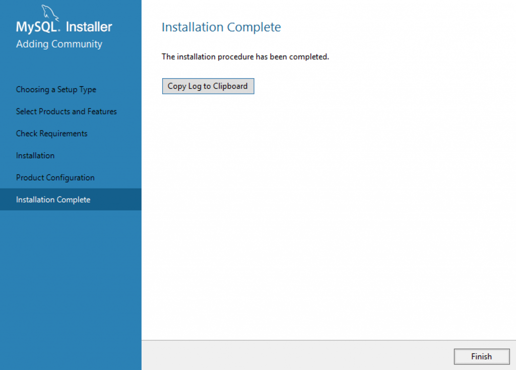The width and height of the screenshot is (516, 370).
Task: Click the blue sidebar panel area
Action: click(71, 277)
